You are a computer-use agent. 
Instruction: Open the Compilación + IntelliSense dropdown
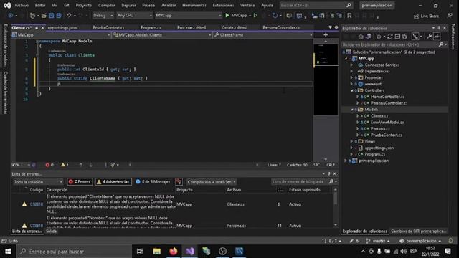pyautogui.click(x=212, y=182)
